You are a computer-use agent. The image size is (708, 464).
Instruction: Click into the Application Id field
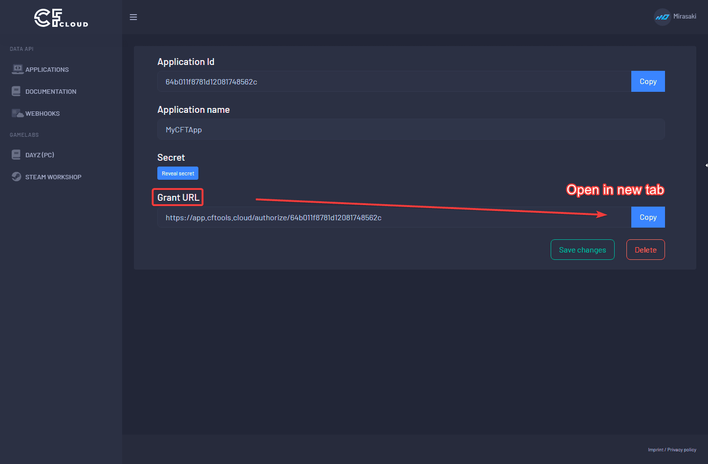pyautogui.click(x=394, y=82)
